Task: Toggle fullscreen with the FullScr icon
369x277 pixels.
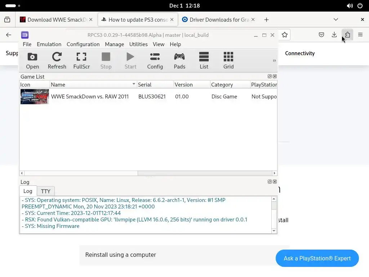Action: 81,61
